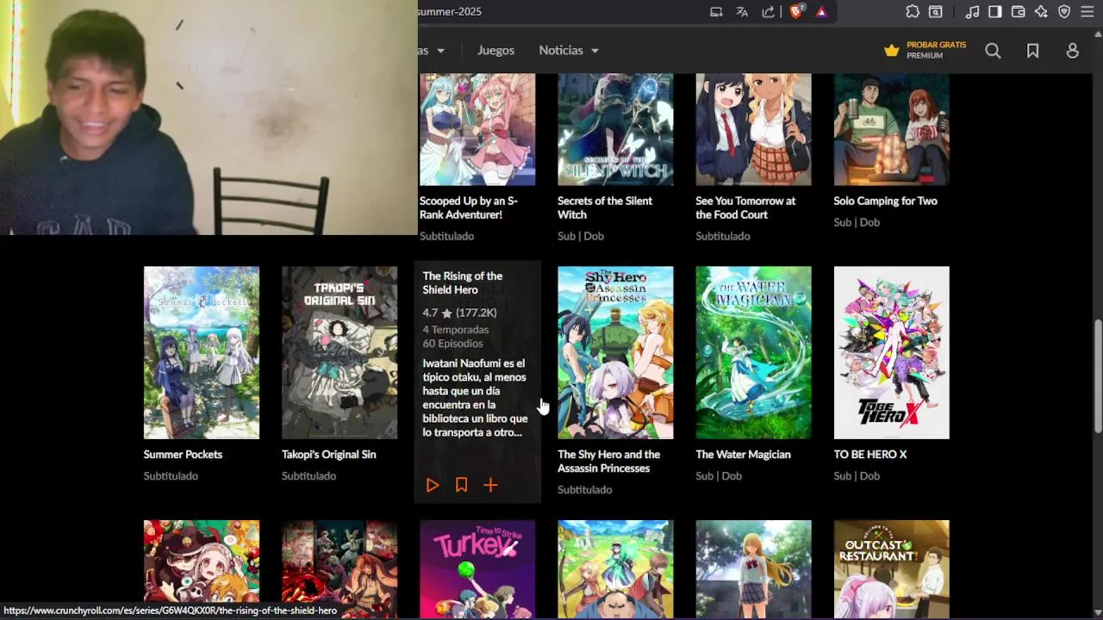This screenshot has height=620, width=1103.
Task: Open the Crunchyroll watchlist bookmark icon in header
Action: [1032, 51]
